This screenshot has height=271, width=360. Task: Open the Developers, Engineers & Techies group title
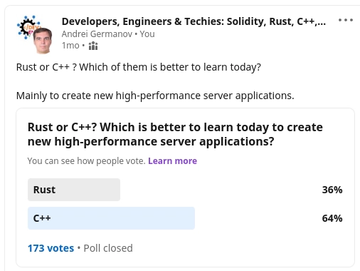(194, 21)
